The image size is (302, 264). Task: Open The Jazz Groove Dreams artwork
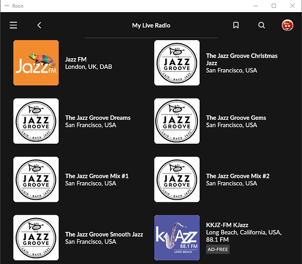point(36,121)
